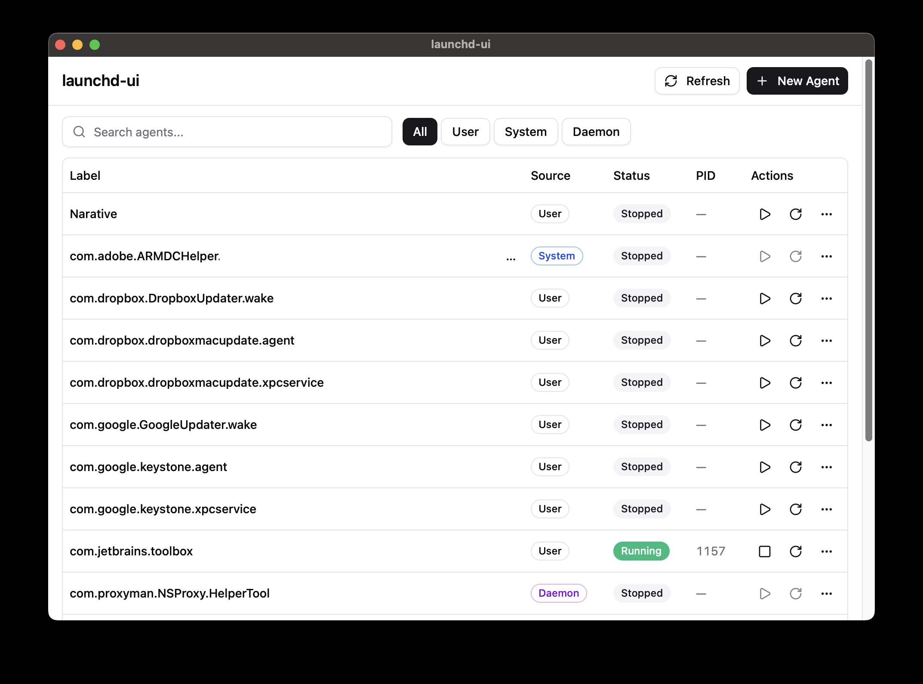Filter list by User agents

click(x=465, y=132)
